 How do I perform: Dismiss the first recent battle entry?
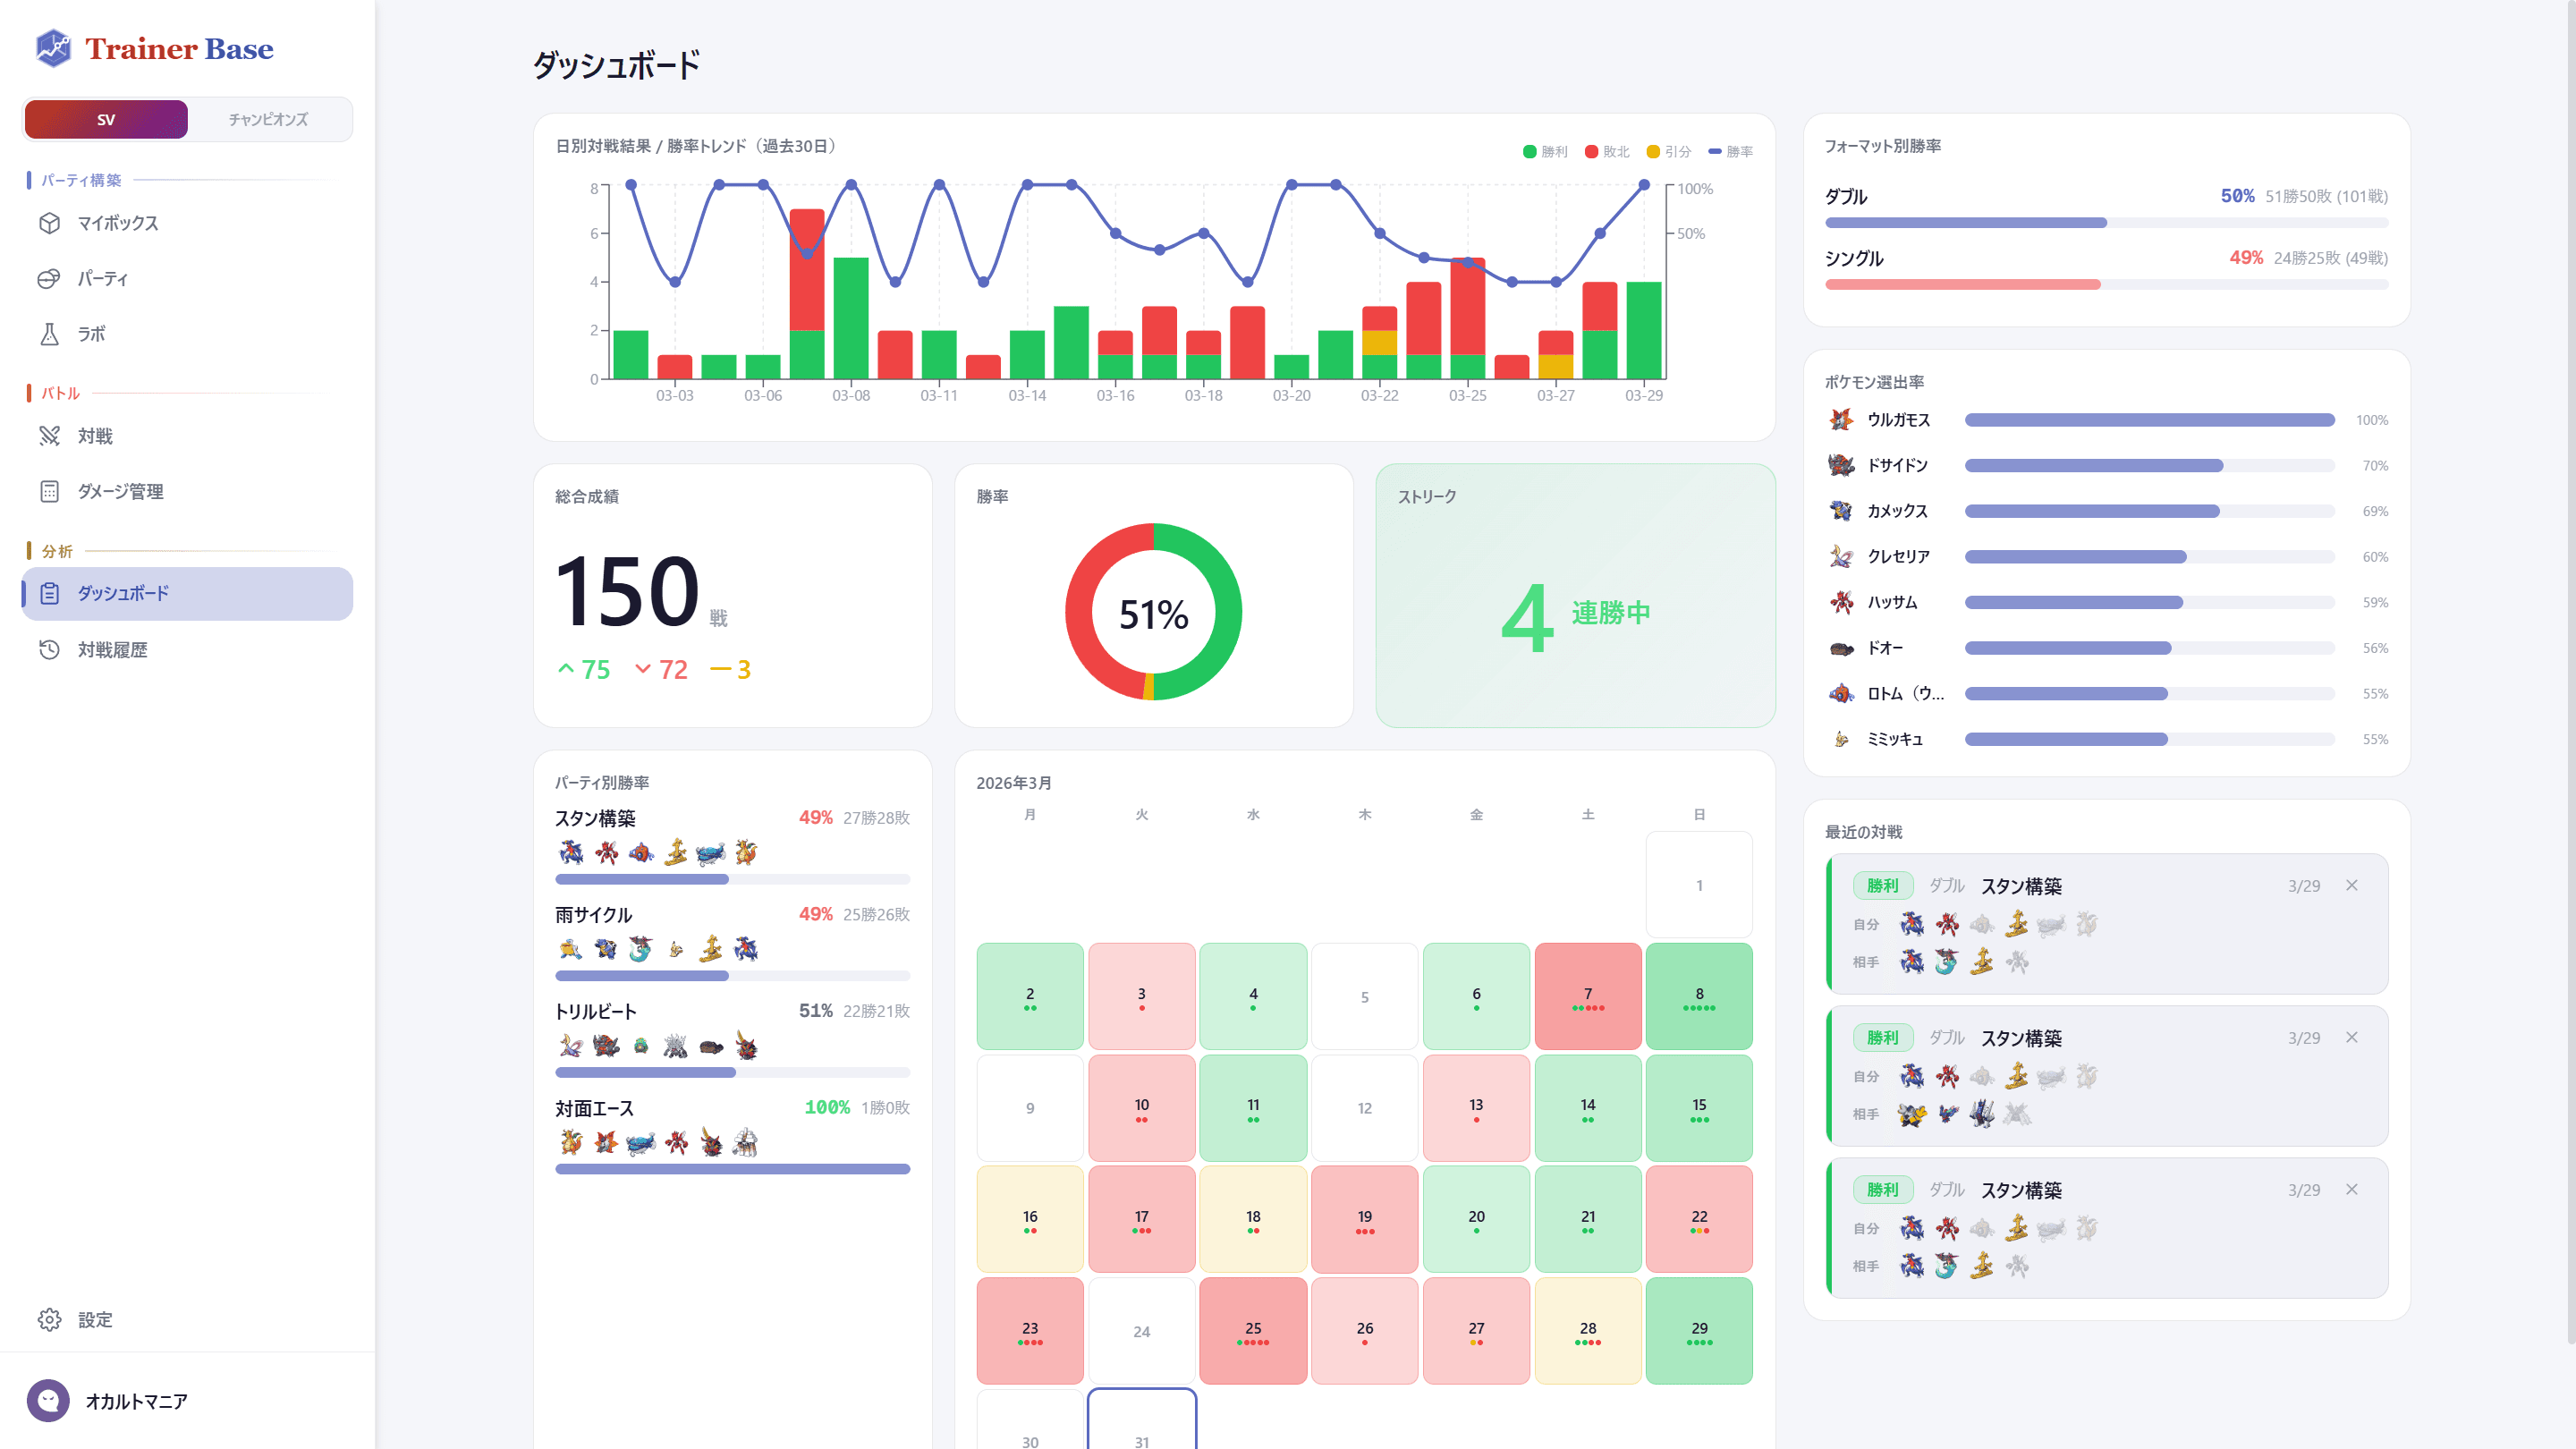coord(2352,886)
